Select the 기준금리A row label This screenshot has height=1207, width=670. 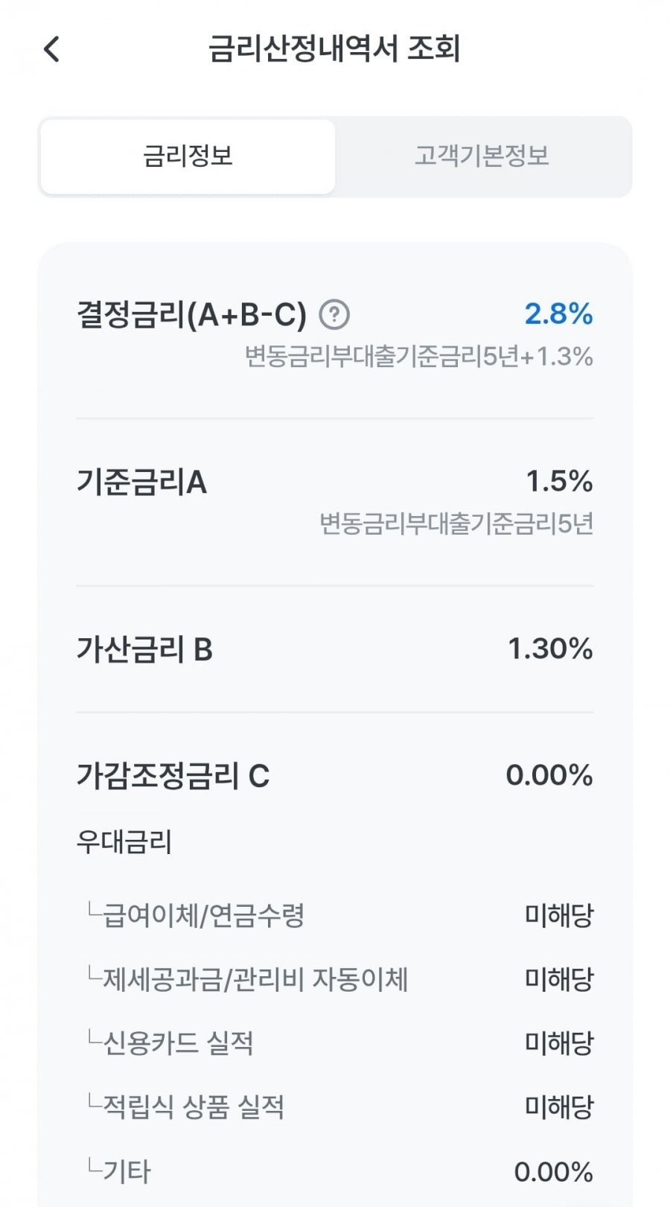(x=141, y=483)
